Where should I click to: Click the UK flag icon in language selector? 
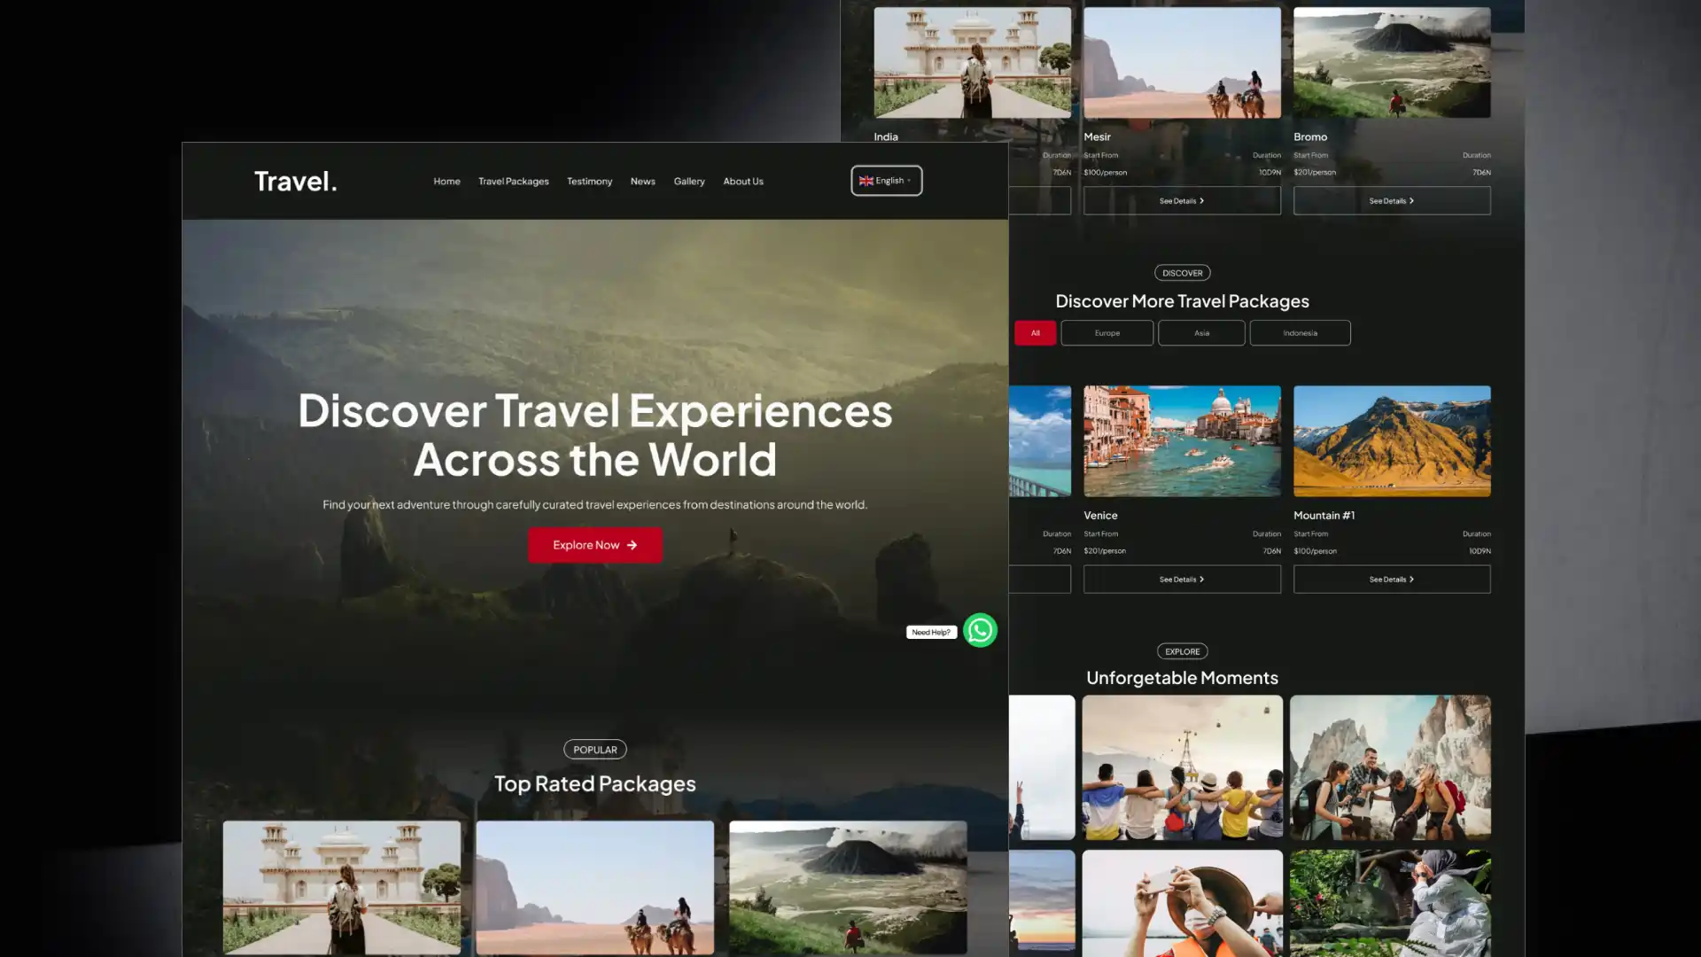(x=866, y=181)
